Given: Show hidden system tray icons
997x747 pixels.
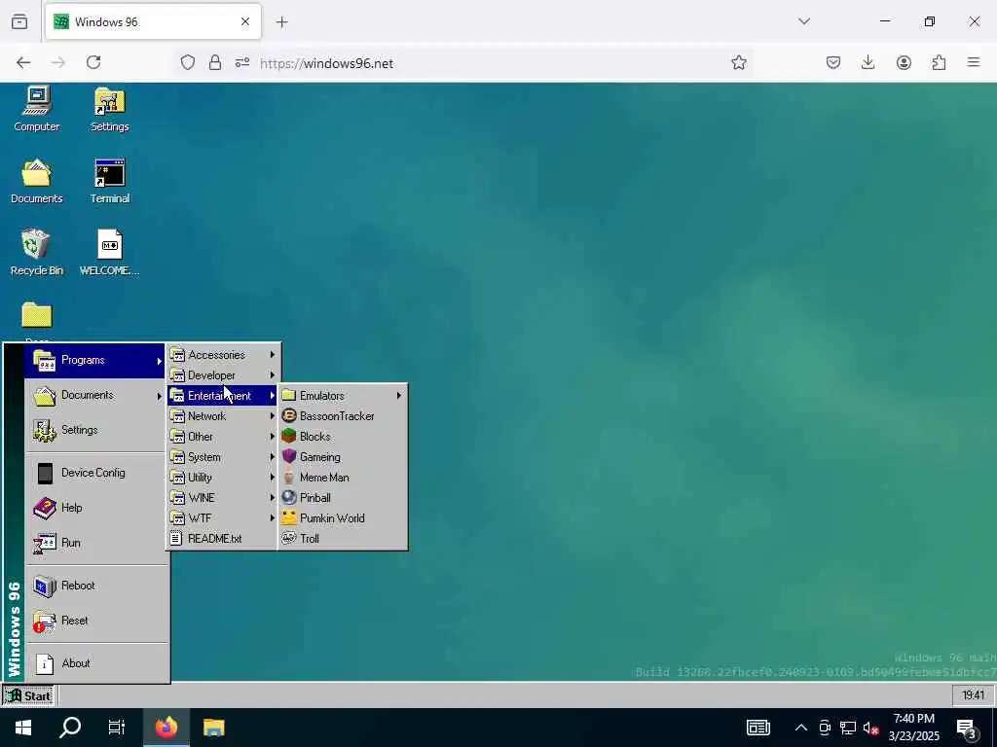Looking at the screenshot, I should (801, 728).
